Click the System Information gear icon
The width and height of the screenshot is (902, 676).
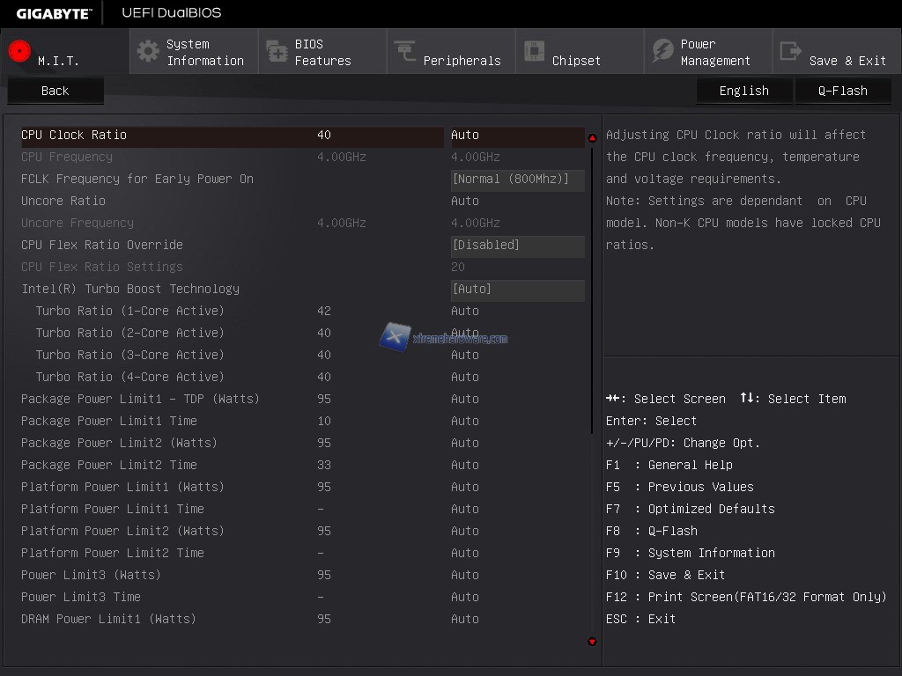pos(148,51)
